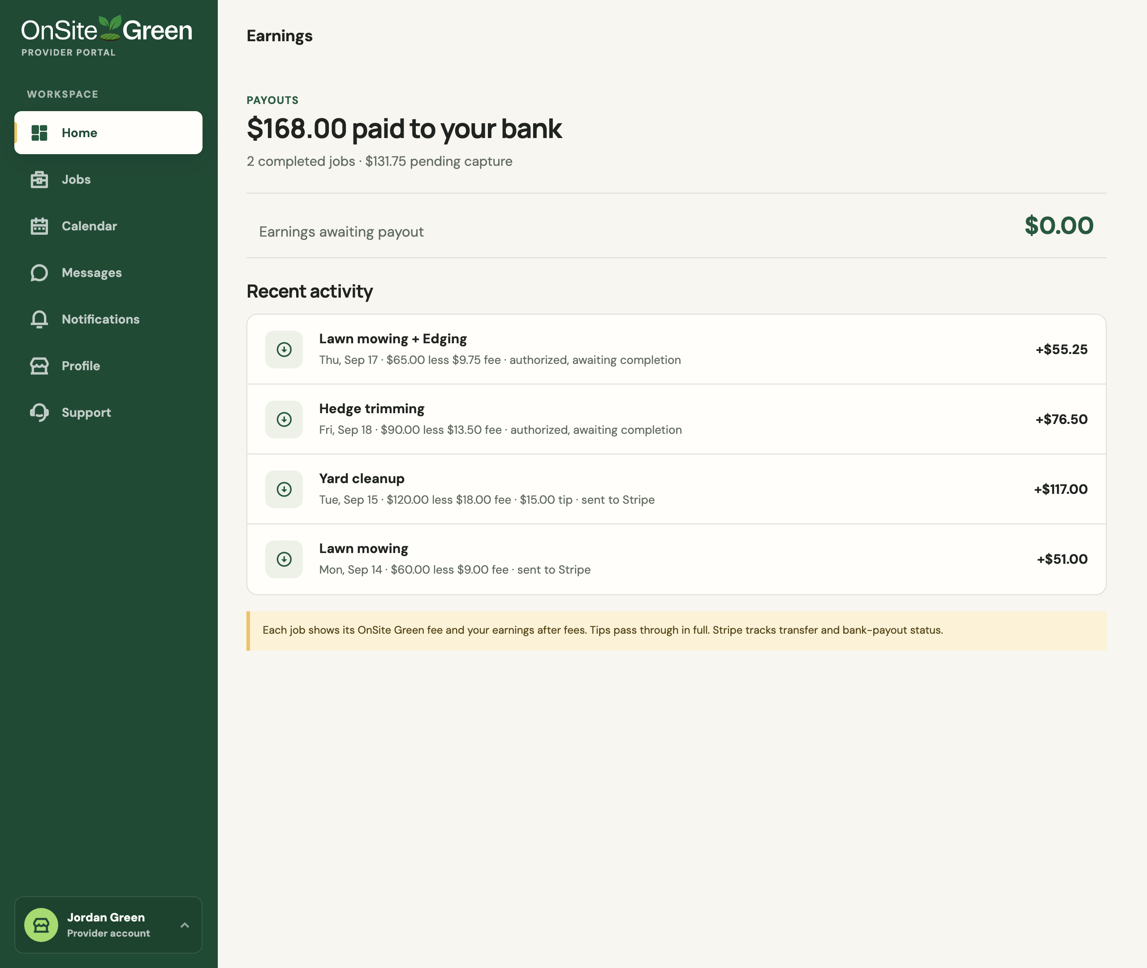Click the PROVIDER PORTAL subtitle

click(x=69, y=53)
